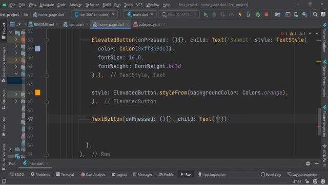This screenshot has width=328, height=185.
Task: Hide the Run tool window with minus icon
Action: pyautogui.click(x=317, y=163)
